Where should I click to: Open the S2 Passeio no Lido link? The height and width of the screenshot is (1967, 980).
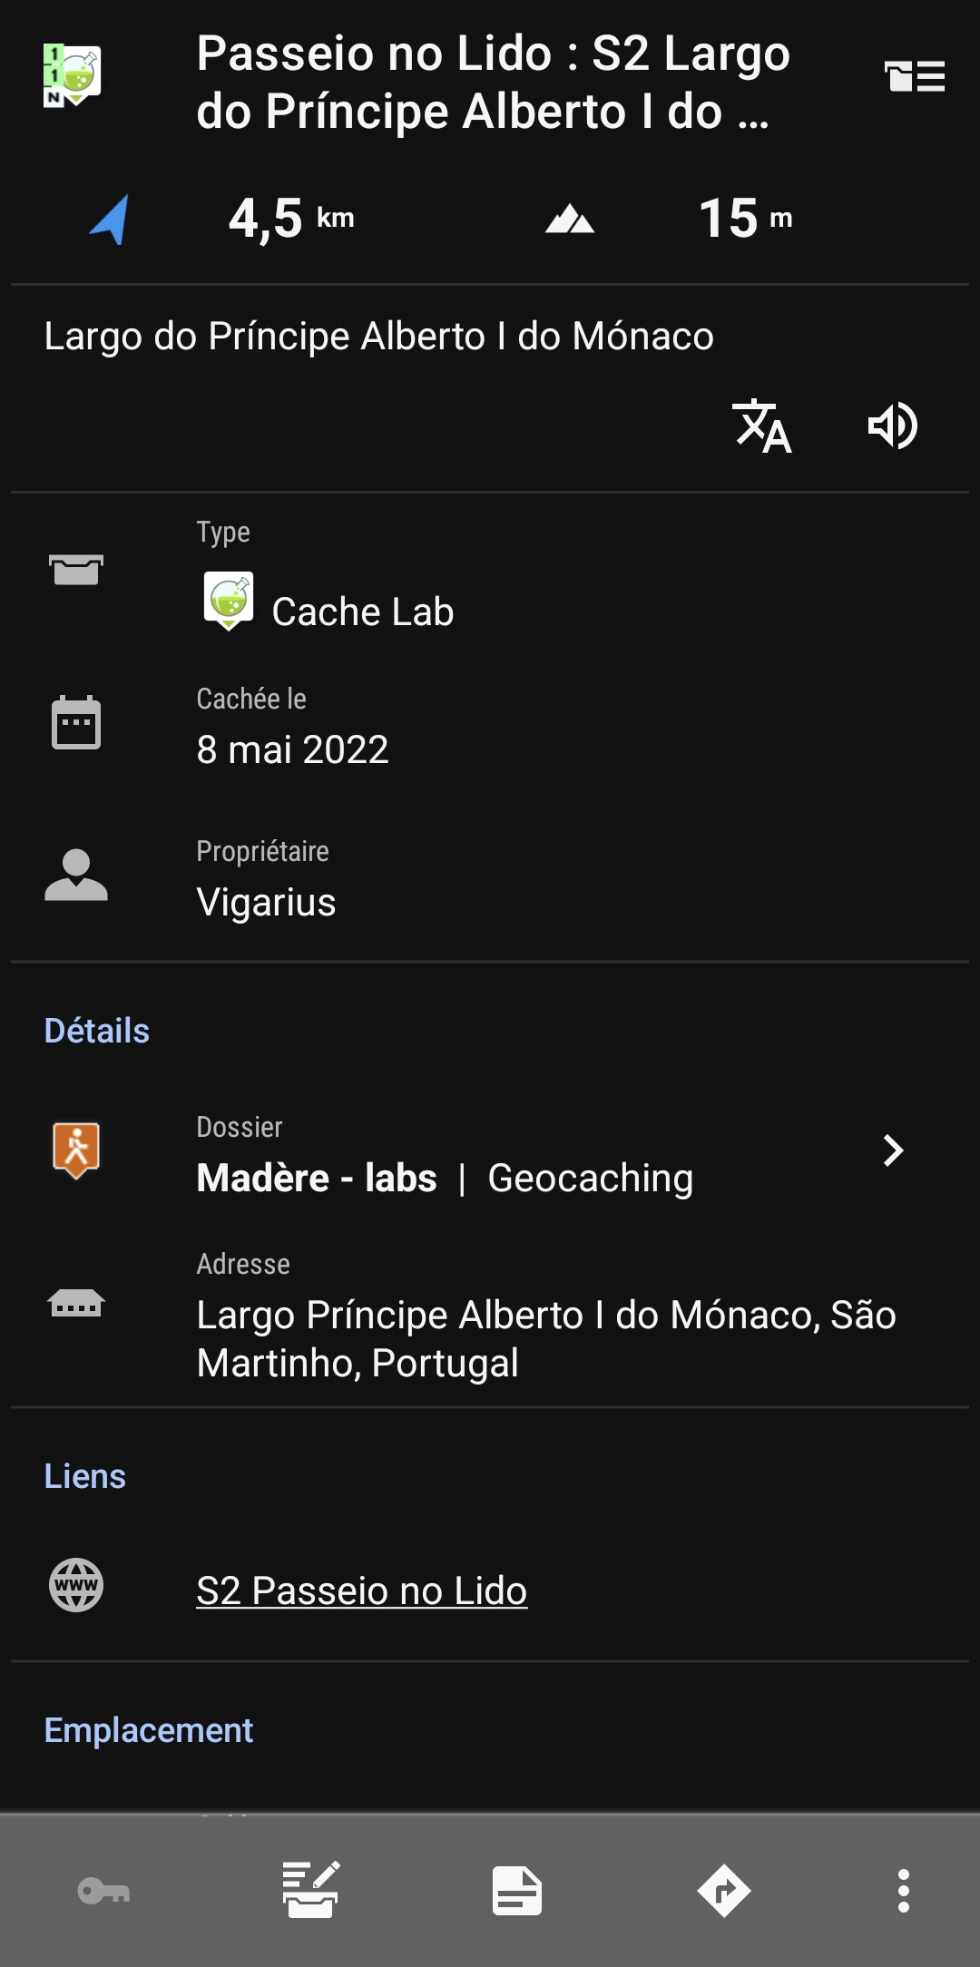click(x=361, y=1590)
